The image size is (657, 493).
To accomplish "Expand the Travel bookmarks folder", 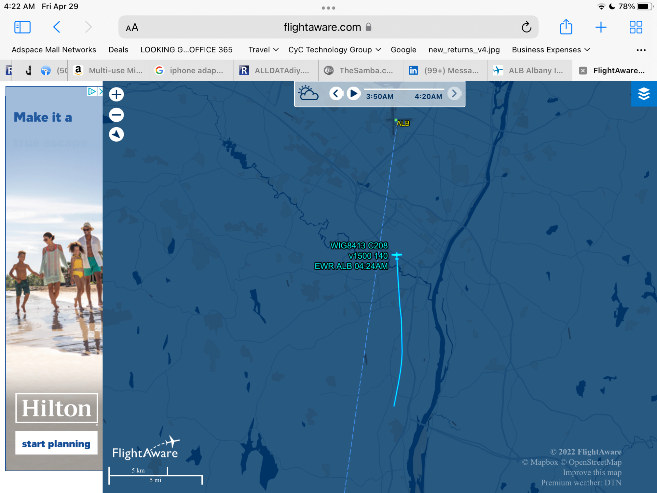I will tap(263, 50).
